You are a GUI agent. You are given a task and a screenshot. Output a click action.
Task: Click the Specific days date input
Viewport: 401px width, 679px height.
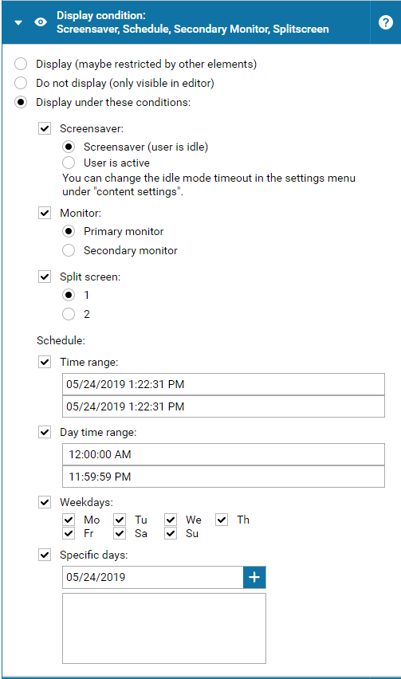[x=153, y=577]
